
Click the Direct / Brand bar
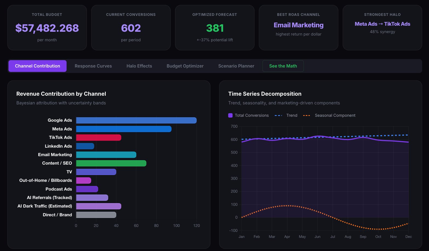click(x=96, y=215)
